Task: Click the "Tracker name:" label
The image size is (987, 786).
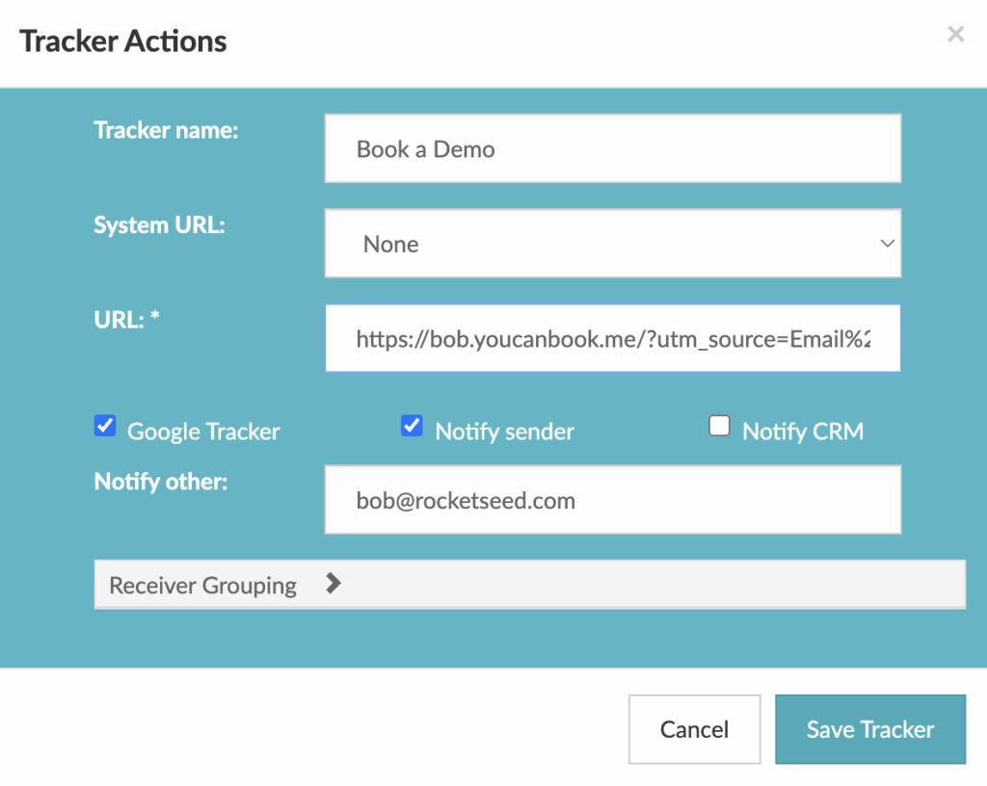Action: click(x=166, y=130)
